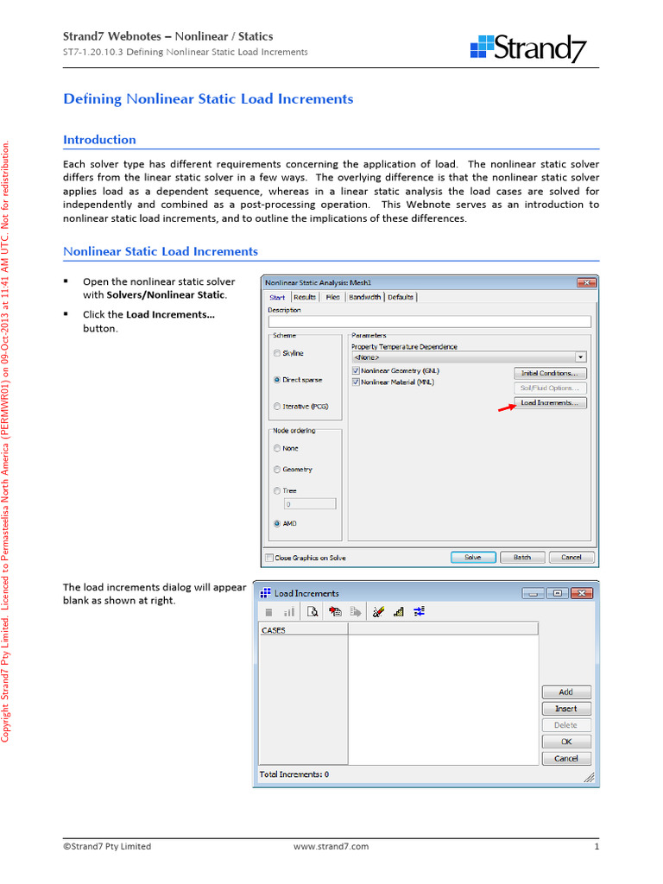Click OK in Load Increments
663x884 pixels.
566,742
